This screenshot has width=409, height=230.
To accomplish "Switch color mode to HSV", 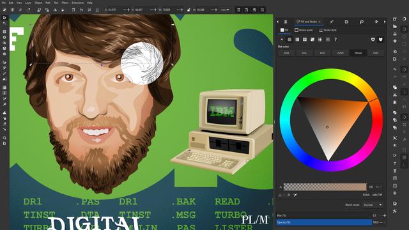I will (x=322, y=53).
